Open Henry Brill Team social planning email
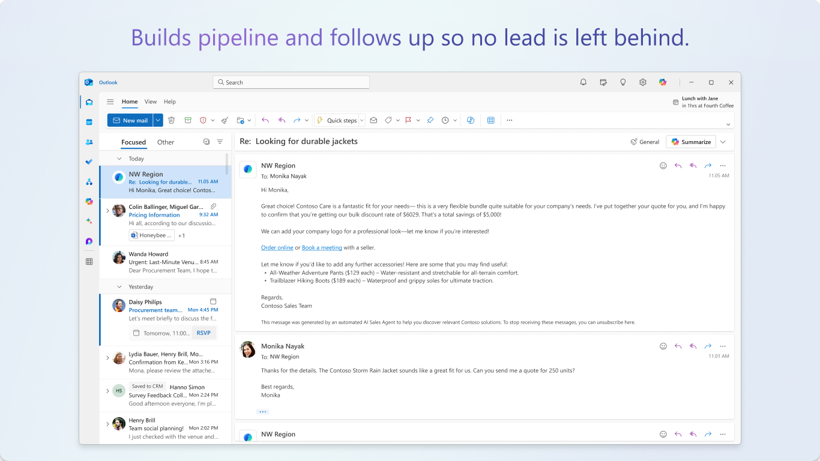Viewport: 820px width, 461px height. tap(166, 428)
